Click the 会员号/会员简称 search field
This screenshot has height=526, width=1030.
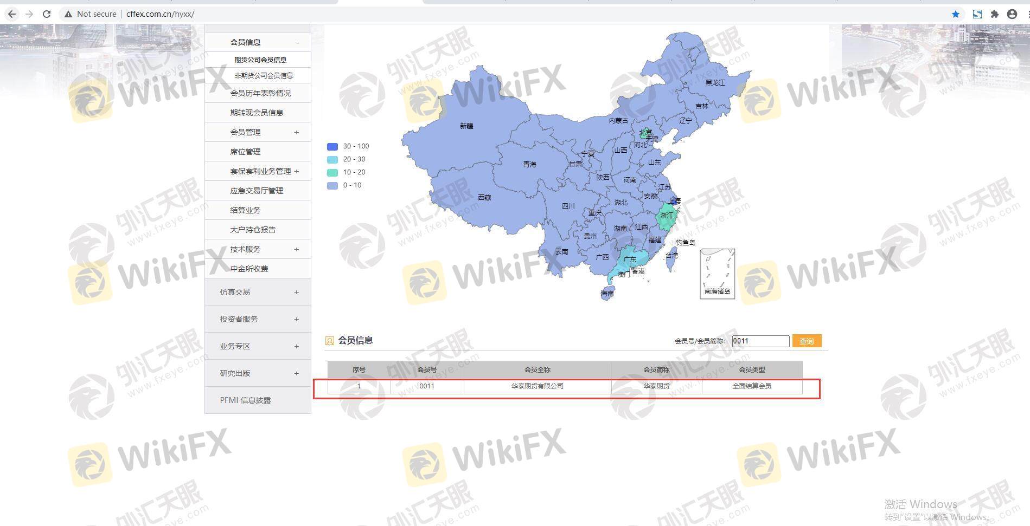760,341
